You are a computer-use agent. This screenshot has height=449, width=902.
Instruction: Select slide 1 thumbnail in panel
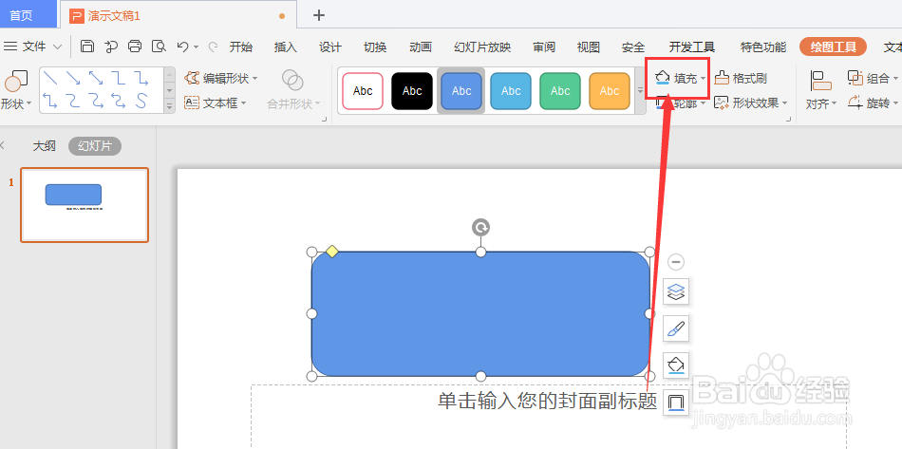[85, 205]
